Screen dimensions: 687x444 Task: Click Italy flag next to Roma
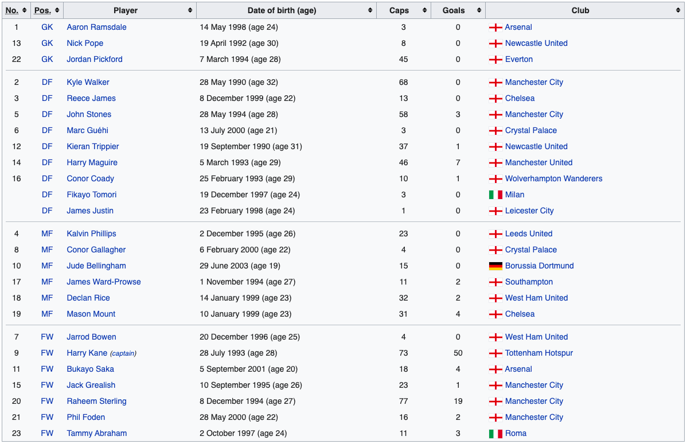[495, 433]
